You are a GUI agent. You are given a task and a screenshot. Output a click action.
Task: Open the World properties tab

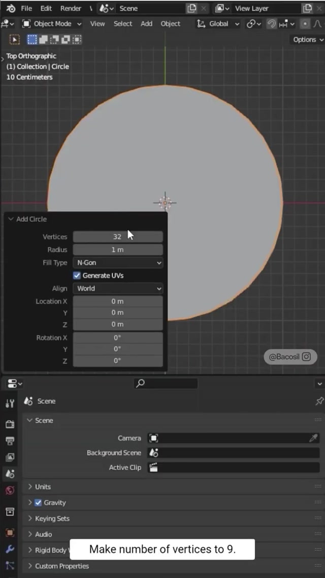[x=10, y=491]
